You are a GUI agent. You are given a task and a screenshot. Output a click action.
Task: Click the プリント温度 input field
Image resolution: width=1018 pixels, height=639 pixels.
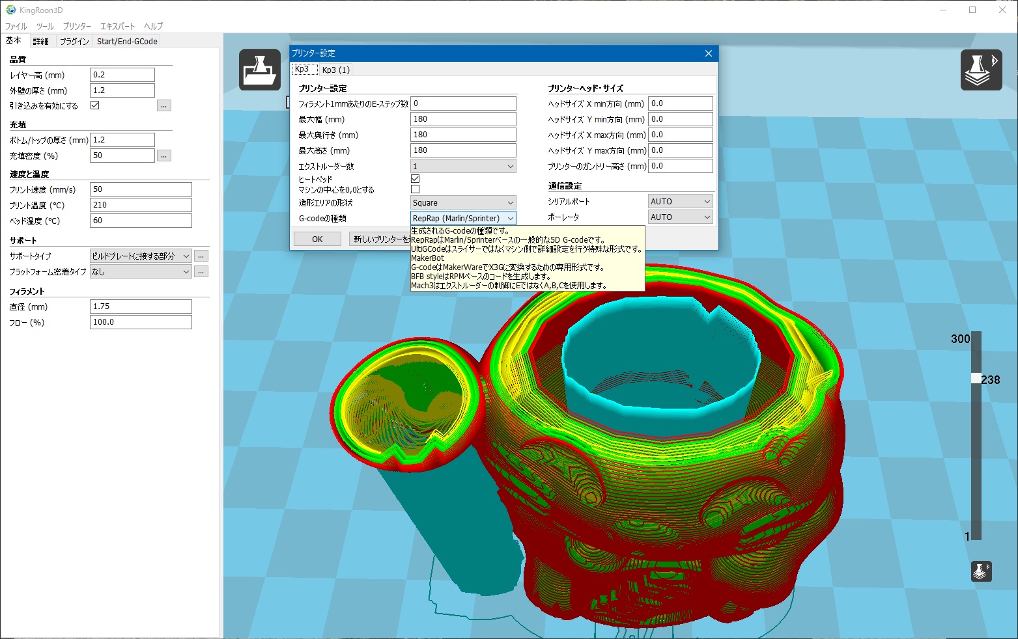[x=141, y=205]
